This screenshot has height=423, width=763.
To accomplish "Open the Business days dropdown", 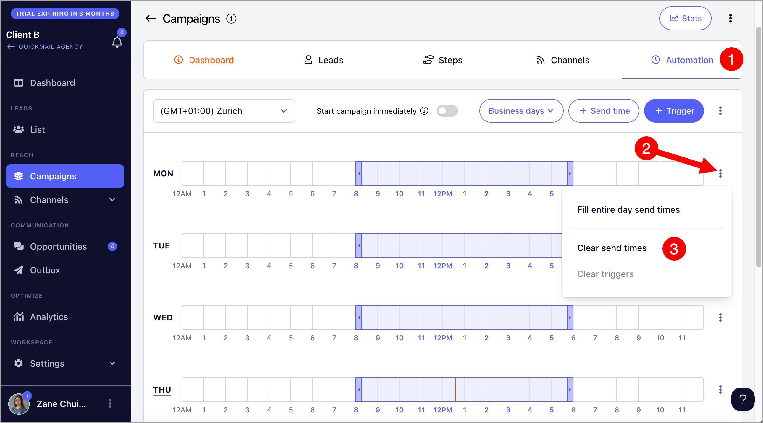I will [x=521, y=111].
